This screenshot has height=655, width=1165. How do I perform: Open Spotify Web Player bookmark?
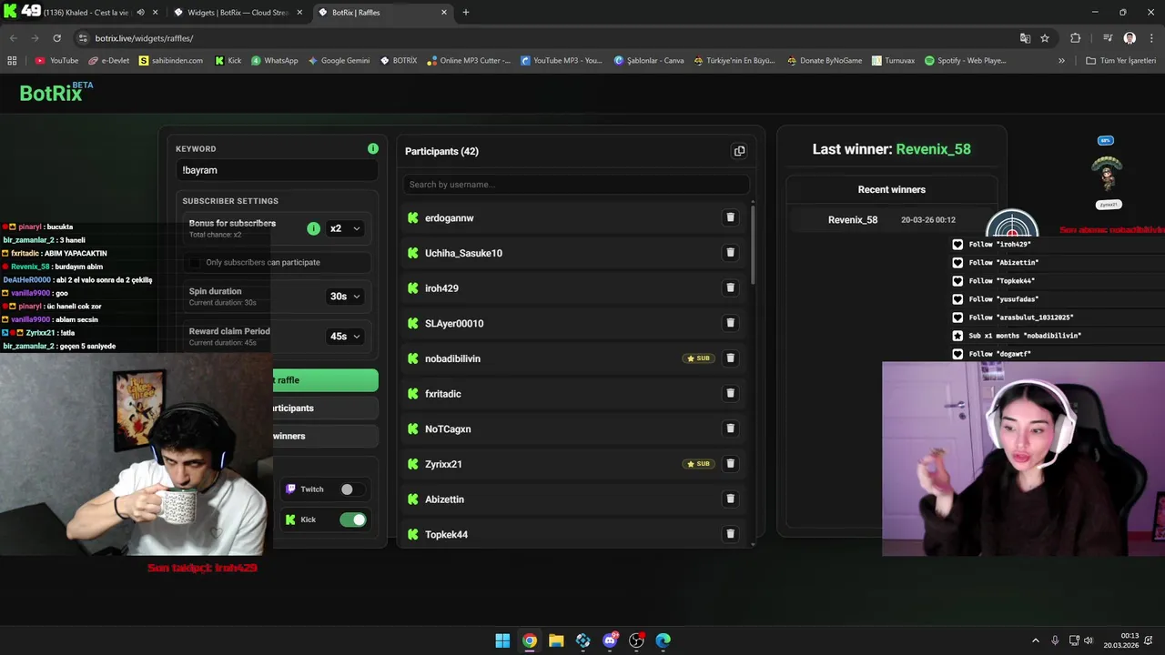(x=965, y=61)
